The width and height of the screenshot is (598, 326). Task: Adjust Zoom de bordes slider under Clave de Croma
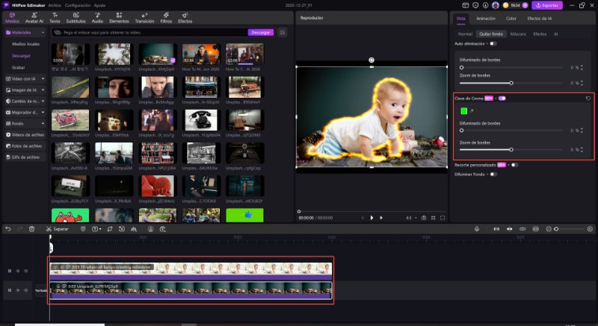[x=511, y=149]
